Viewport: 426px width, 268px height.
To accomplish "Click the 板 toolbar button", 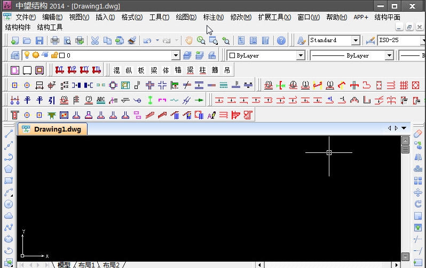I will coord(141,70).
